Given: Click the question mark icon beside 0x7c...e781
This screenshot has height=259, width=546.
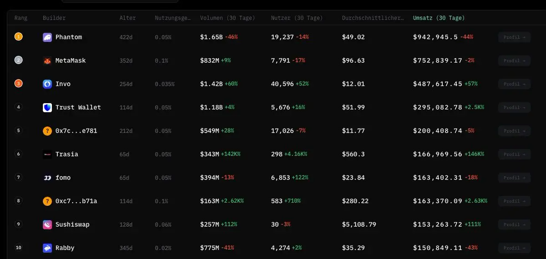Looking at the screenshot, I should [x=47, y=131].
